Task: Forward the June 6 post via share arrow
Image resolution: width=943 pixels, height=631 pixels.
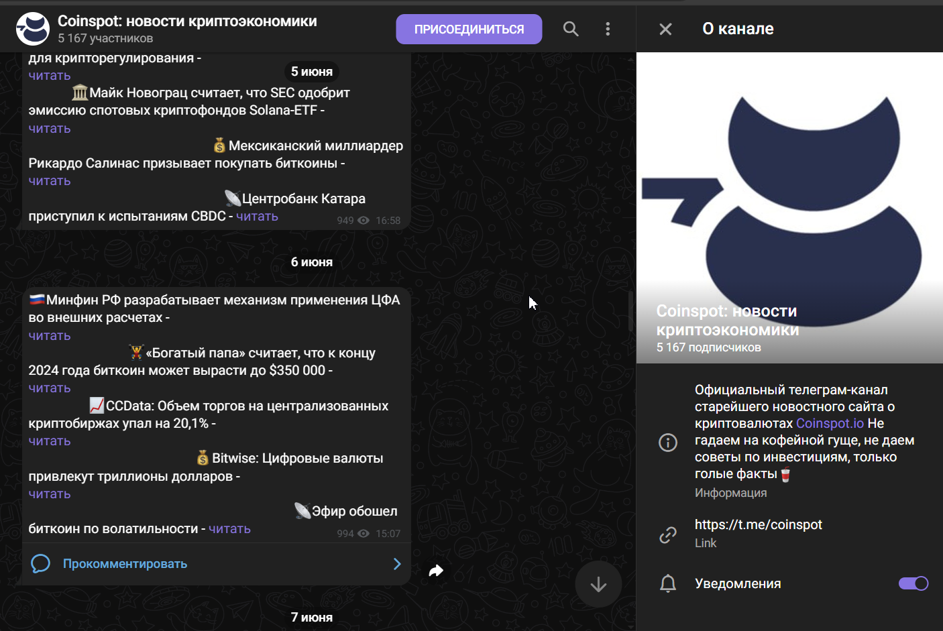Action: click(x=436, y=571)
